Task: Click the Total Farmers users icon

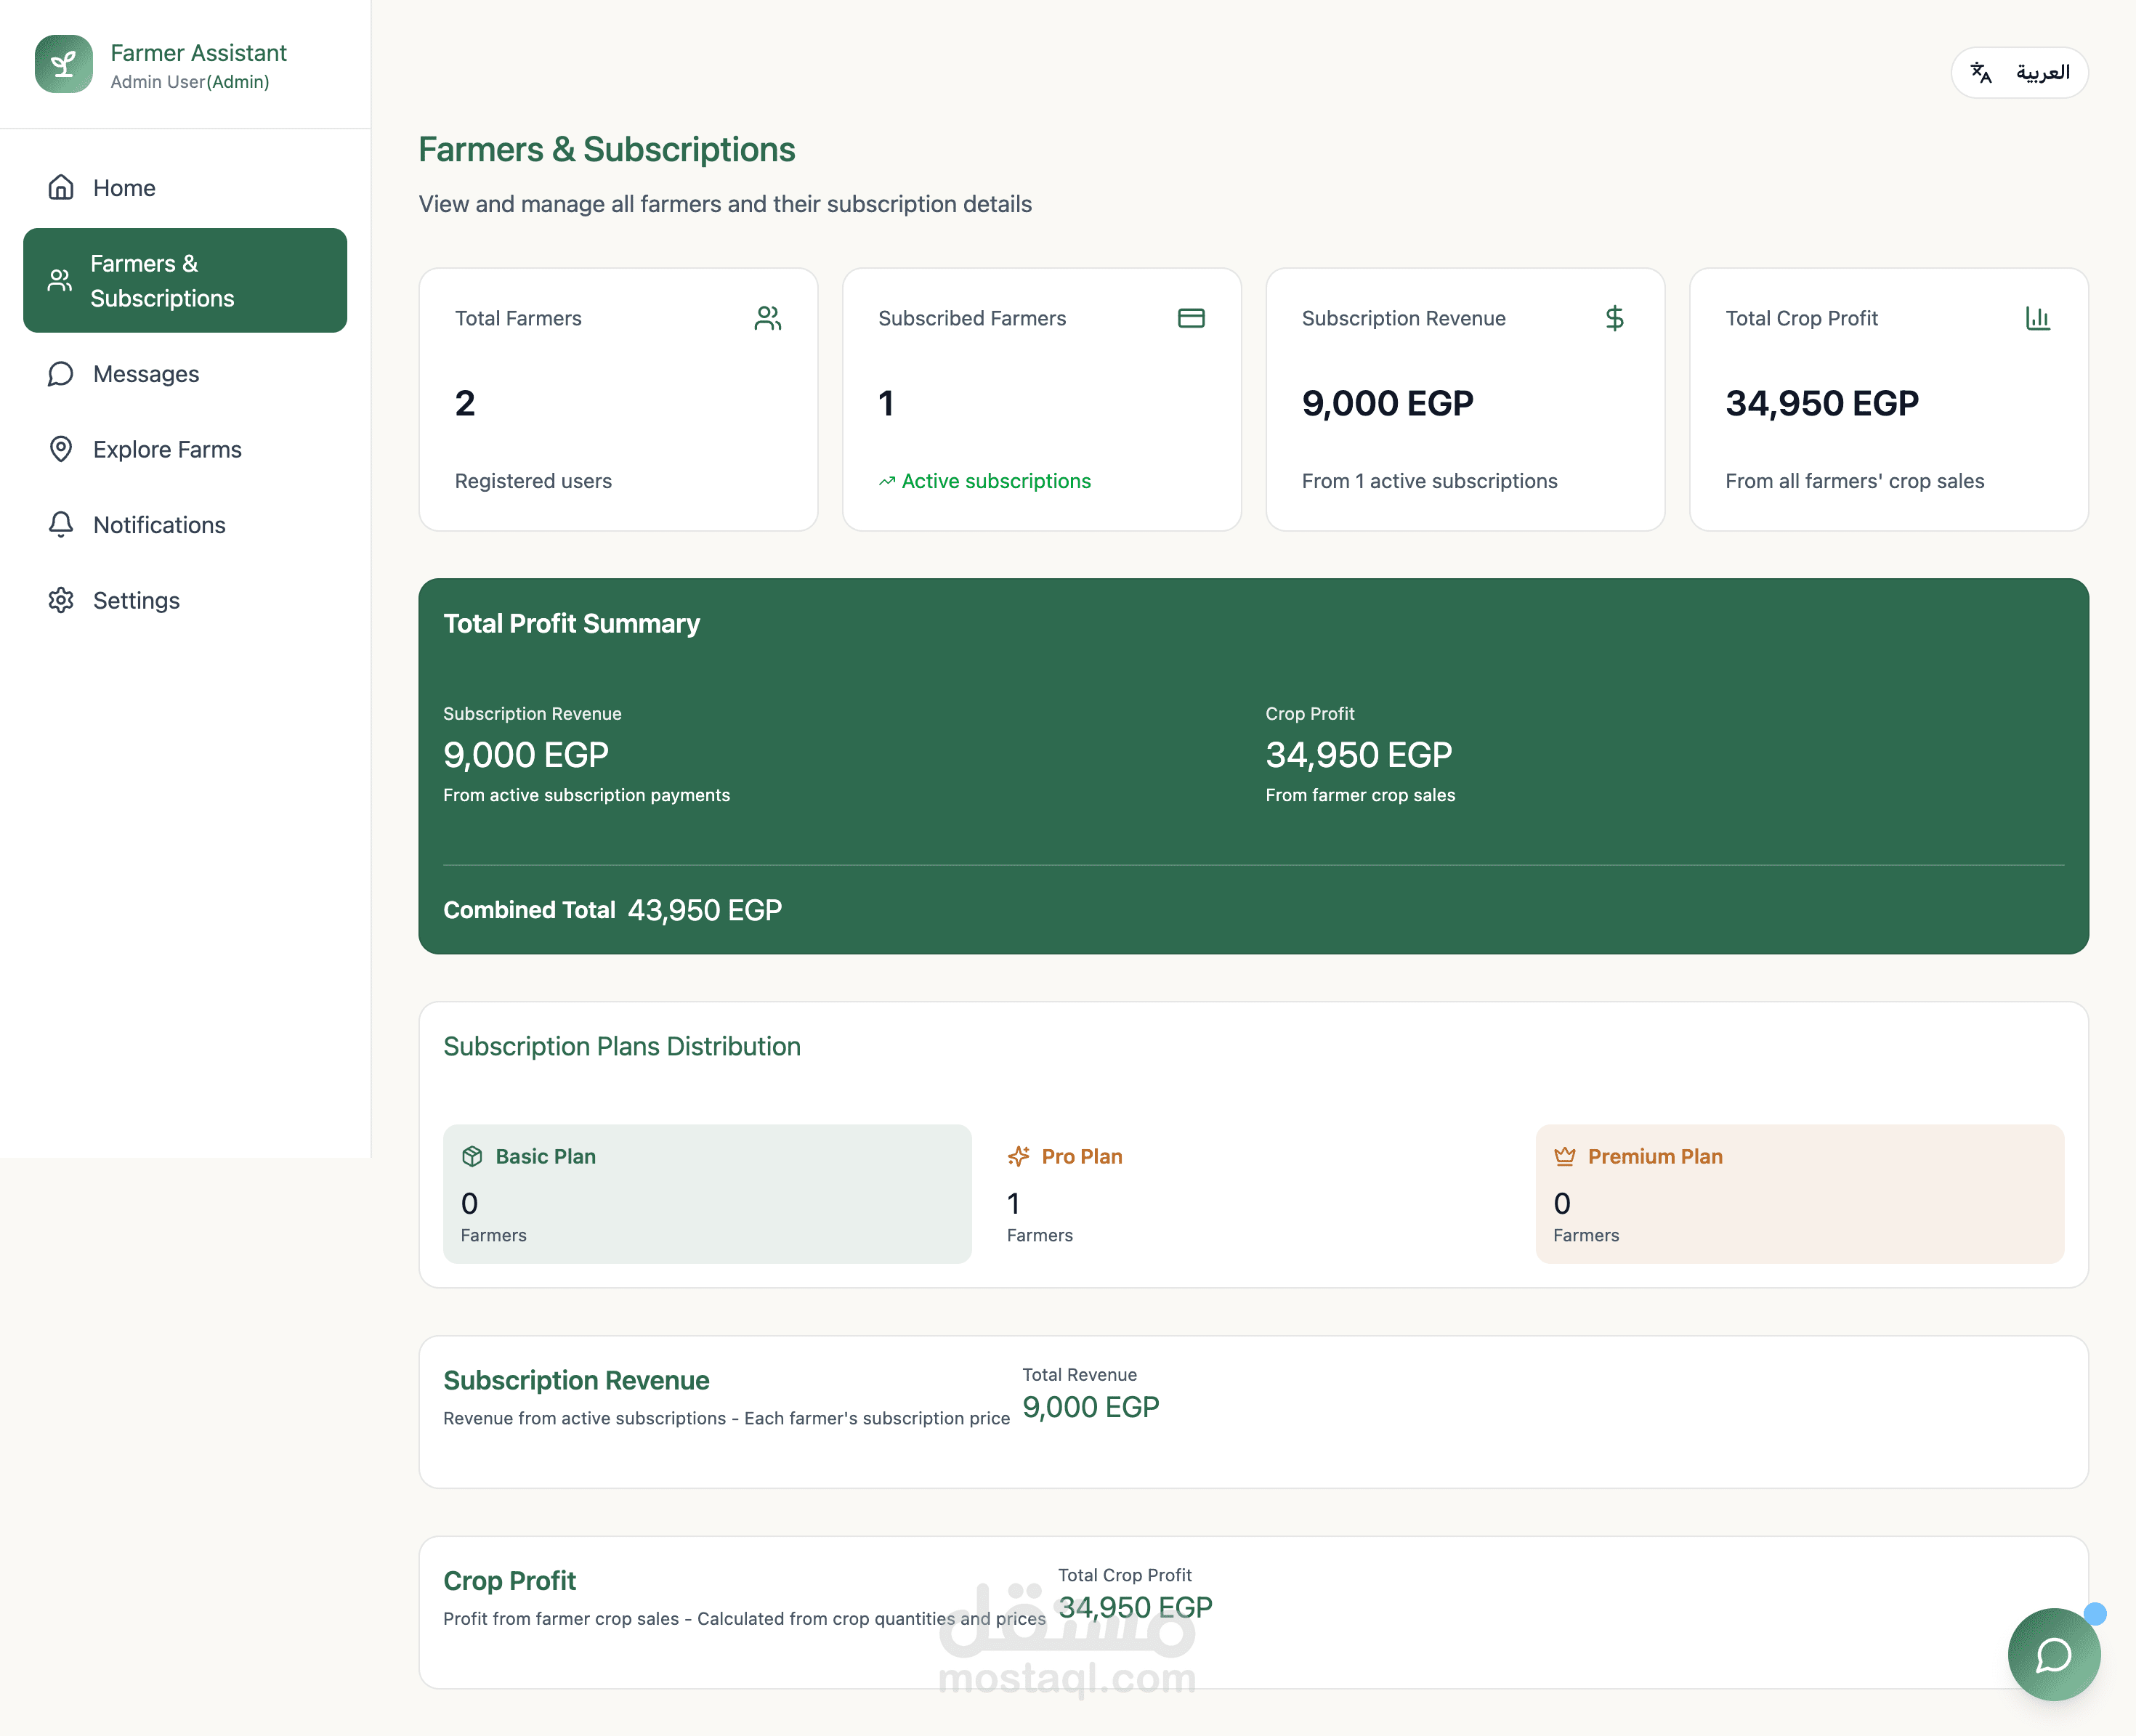Action: [767, 318]
